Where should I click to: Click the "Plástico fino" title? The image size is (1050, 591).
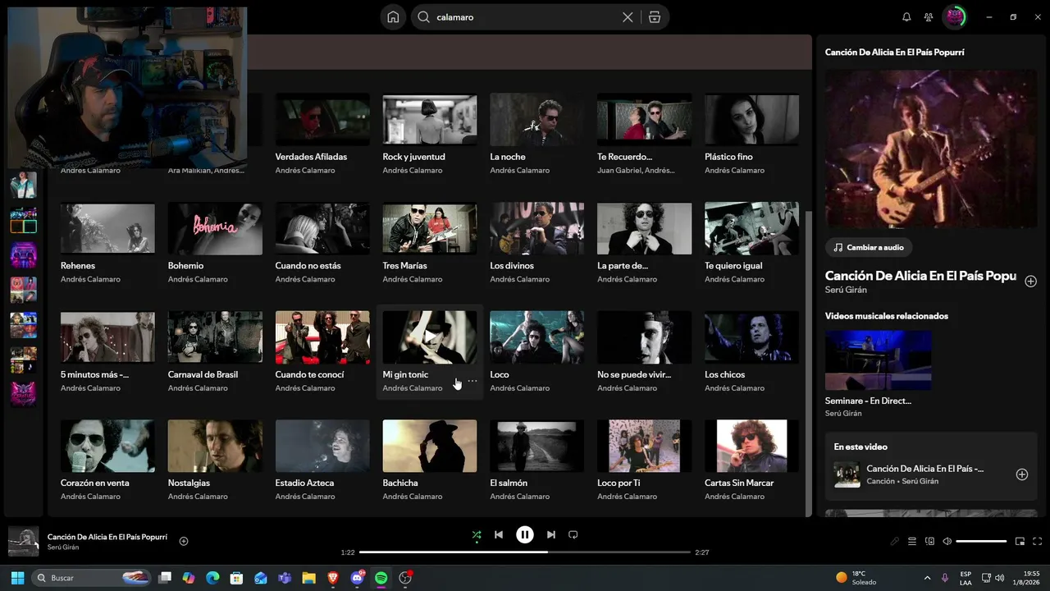(728, 157)
